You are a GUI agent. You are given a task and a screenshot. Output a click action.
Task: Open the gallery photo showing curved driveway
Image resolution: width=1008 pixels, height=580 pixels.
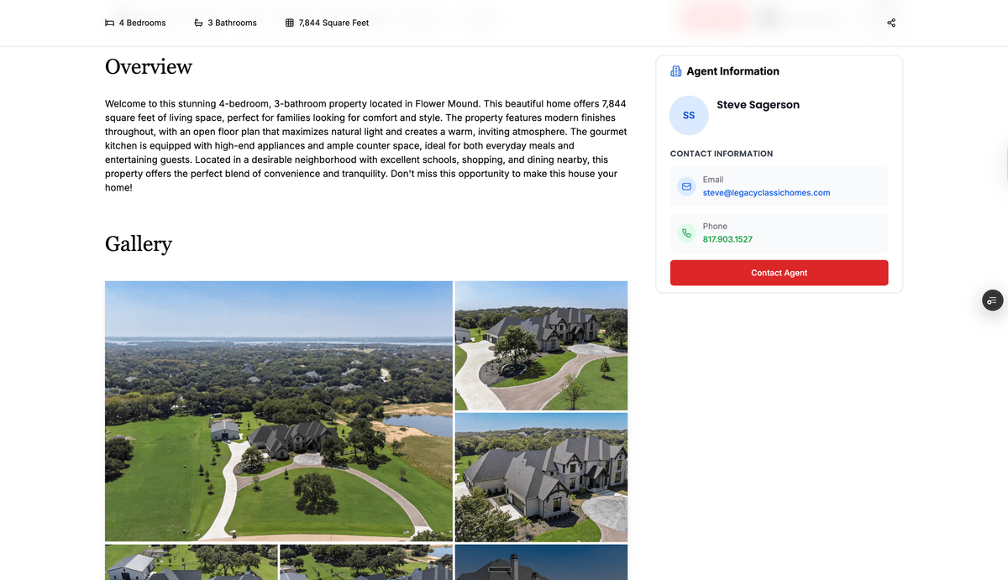pos(541,346)
